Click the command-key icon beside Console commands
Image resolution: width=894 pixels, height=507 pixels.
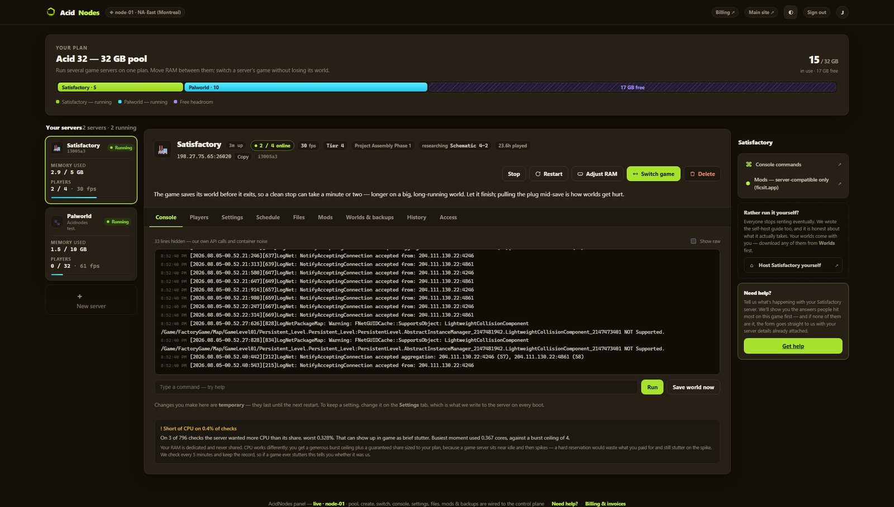[x=749, y=164]
